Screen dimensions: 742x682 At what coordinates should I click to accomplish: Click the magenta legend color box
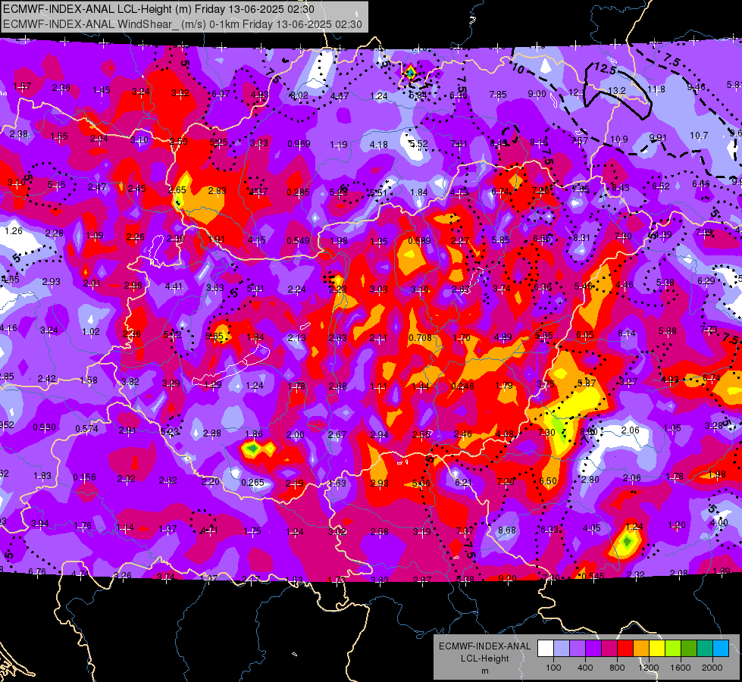click(x=609, y=649)
